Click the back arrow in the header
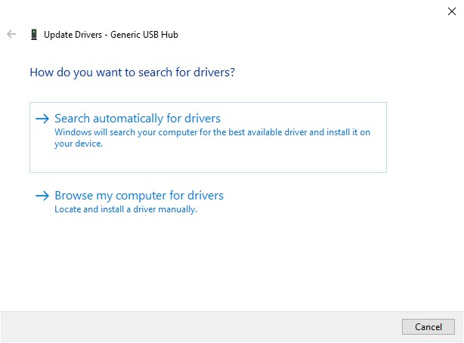Screen dimensions: 464x343 [11, 34]
